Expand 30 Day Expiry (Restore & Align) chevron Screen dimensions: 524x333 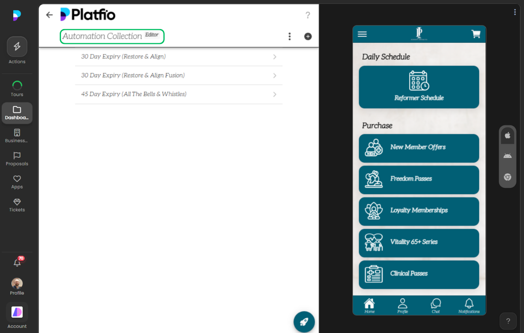274,57
